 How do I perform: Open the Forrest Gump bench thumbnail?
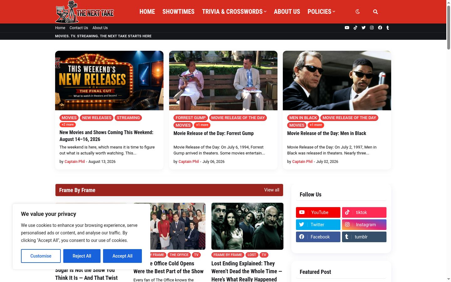223,81
